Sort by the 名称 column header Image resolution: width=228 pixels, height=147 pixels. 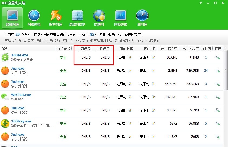(5, 48)
